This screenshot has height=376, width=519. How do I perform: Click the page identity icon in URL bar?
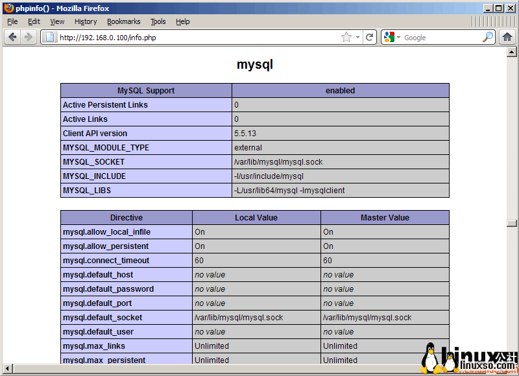point(50,37)
